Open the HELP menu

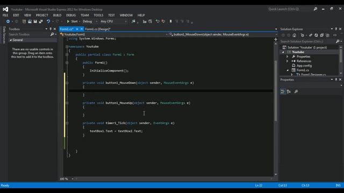tap(141, 16)
